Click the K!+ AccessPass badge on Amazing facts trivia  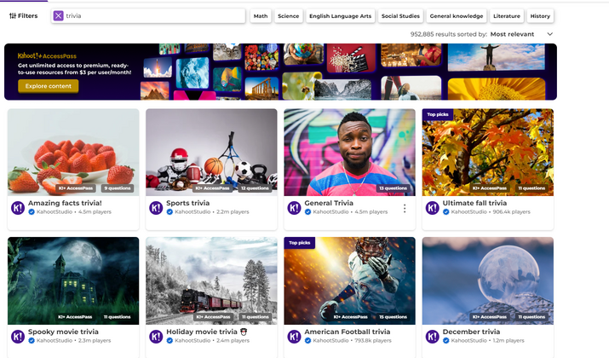(75, 188)
